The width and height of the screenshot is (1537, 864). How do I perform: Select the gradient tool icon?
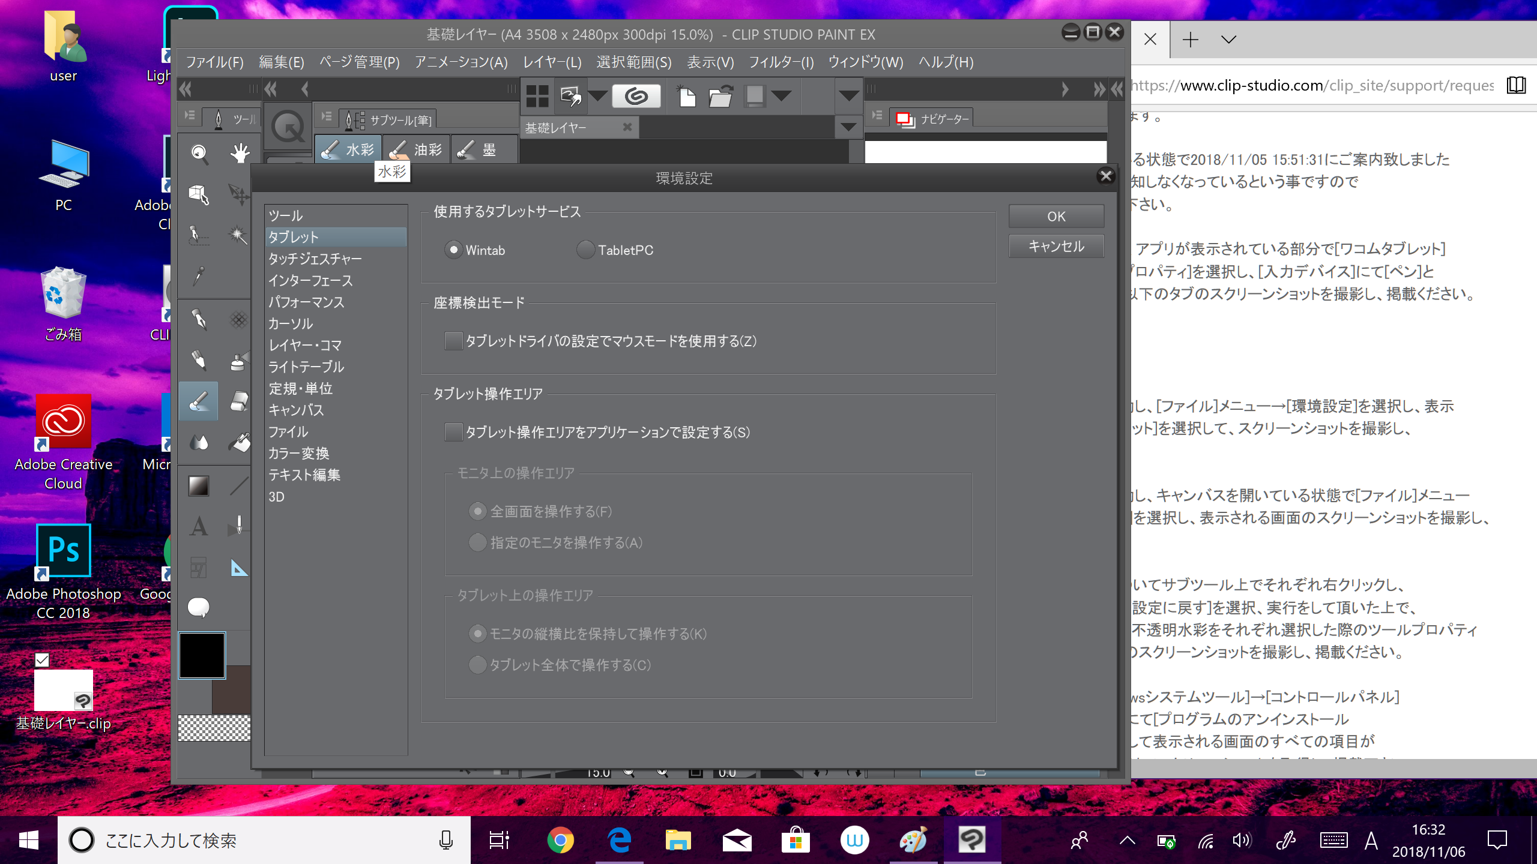(x=199, y=485)
